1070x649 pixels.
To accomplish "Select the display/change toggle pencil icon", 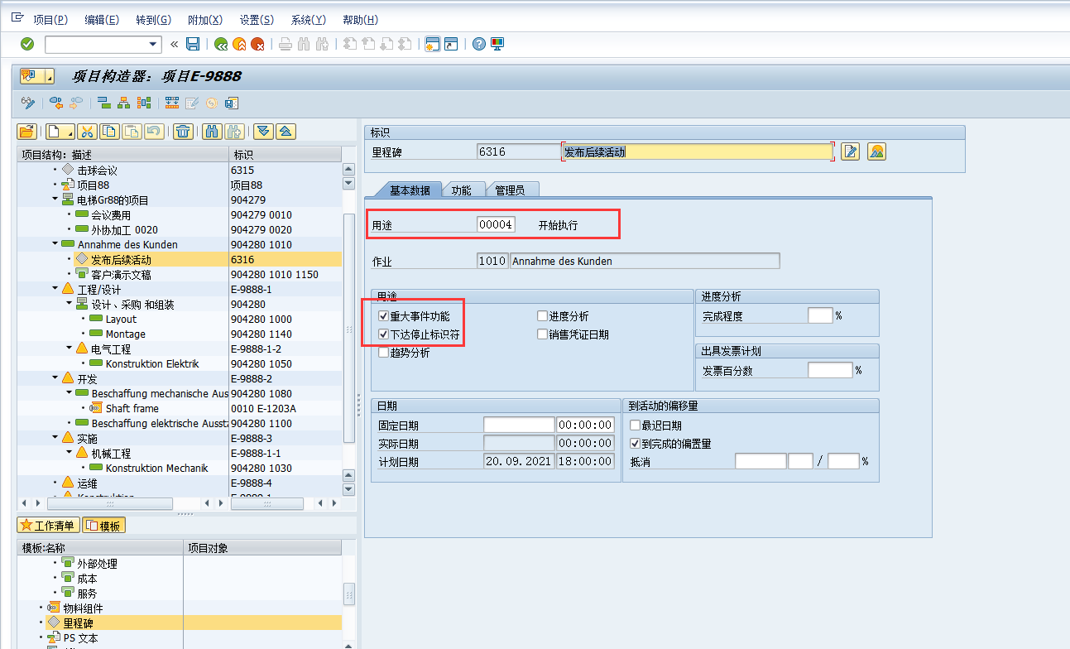I will 27,103.
